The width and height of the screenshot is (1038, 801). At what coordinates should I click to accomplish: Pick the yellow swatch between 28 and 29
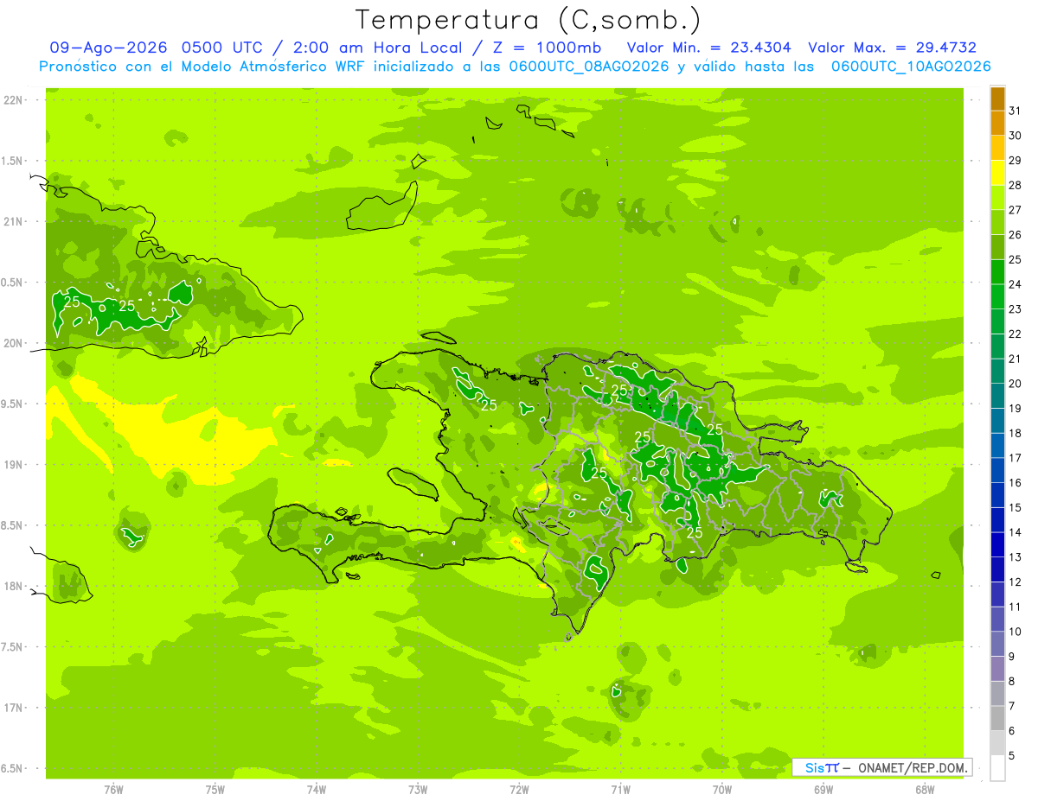(x=997, y=173)
